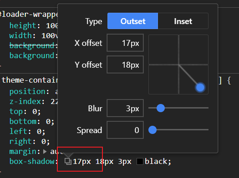Click the Blur value field

pos(125,108)
